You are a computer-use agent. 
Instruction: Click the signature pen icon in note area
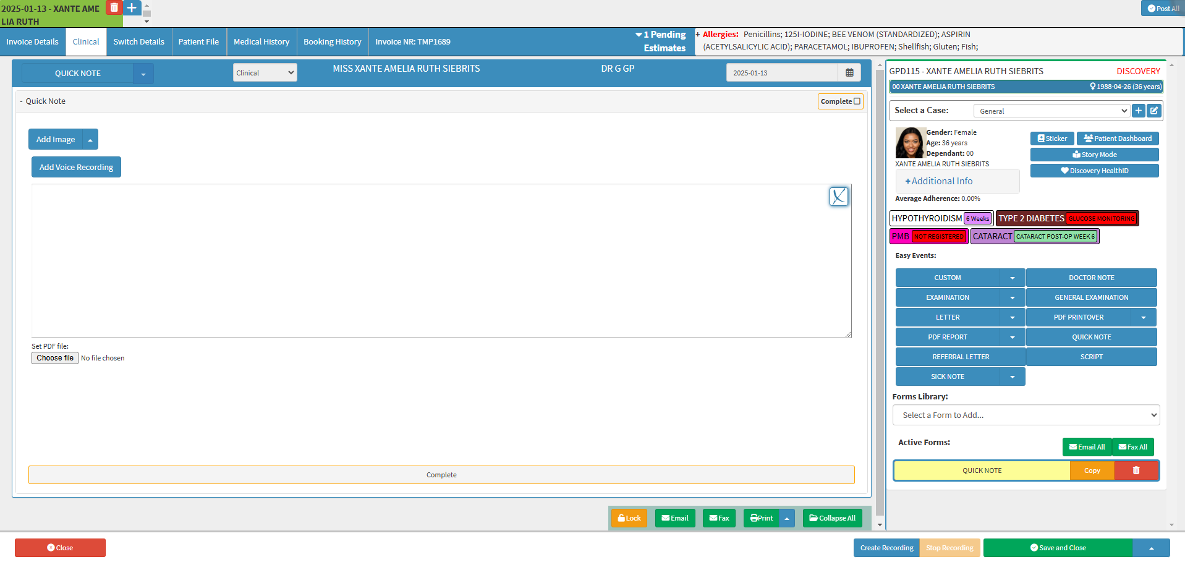(838, 197)
